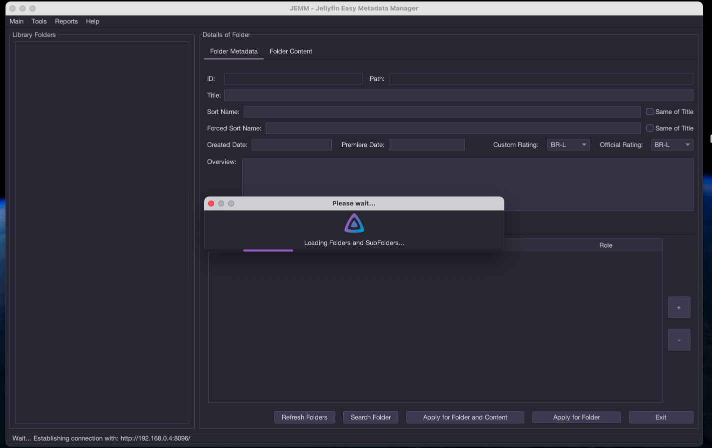This screenshot has width=712, height=448.
Task: Open the Main menu
Action: point(17,21)
